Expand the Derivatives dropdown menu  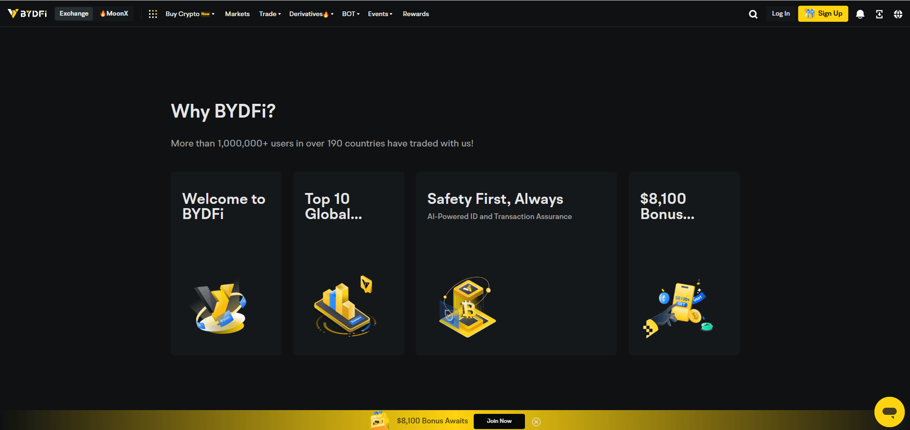(311, 14)
